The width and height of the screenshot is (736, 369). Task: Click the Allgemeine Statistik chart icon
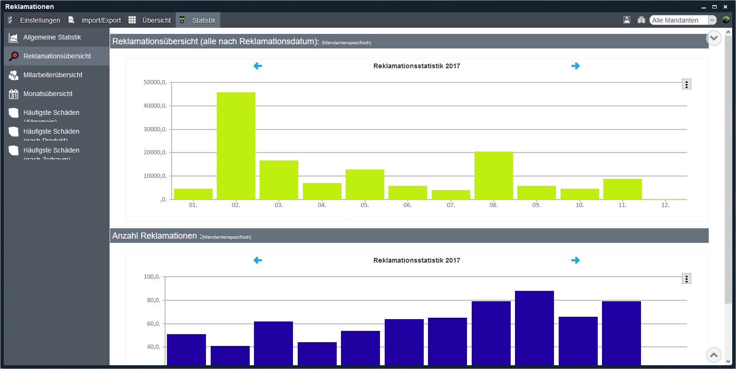click(x=14, y=38)
